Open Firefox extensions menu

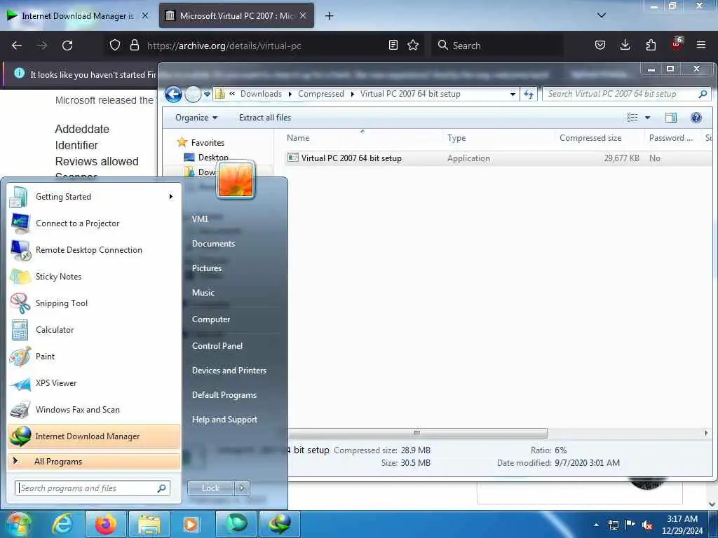point(651,45)
